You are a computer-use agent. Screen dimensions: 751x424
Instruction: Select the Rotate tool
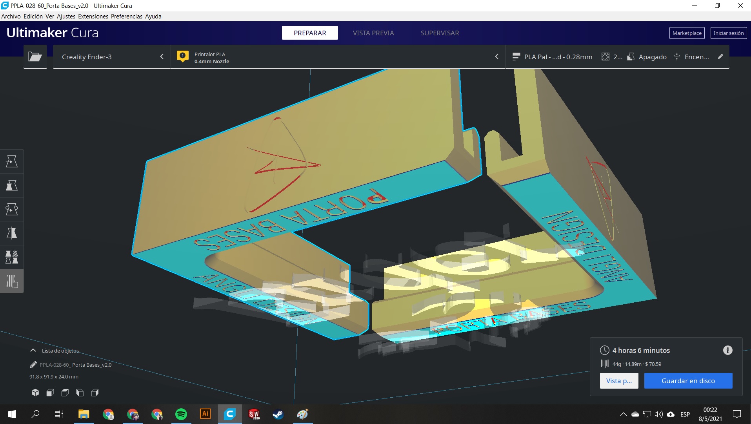(12, 209)
